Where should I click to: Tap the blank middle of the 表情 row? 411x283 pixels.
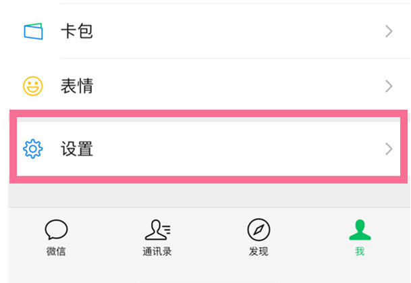click(236, 86)
